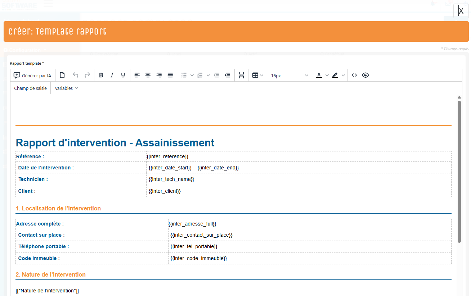Toggle the preview eye icon
The image size is (471, 296).
coord(365,75)
